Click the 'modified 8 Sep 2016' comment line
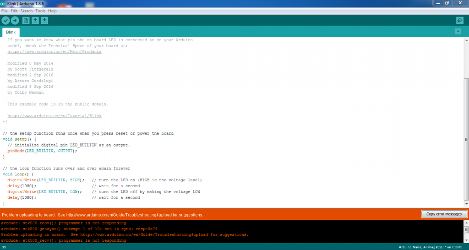The image size is (469, 250). pos(30,87)
